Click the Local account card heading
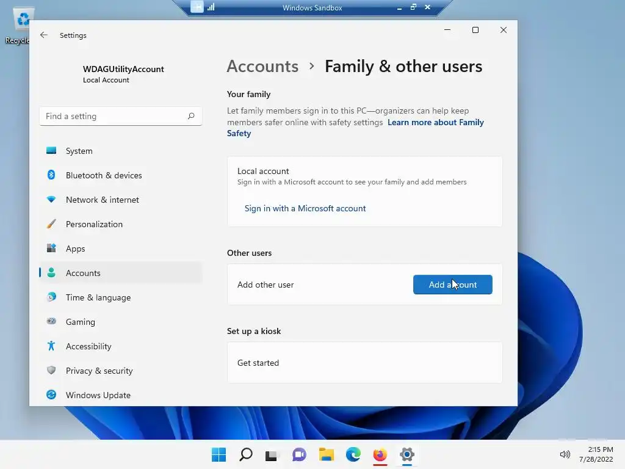The width and height of the screenshot is (625, 469). tap(263, 171)
